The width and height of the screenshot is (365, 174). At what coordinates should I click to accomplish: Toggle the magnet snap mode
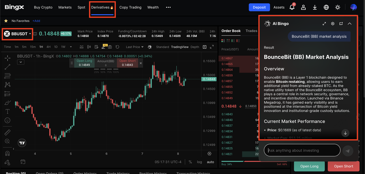click(7, 153)
